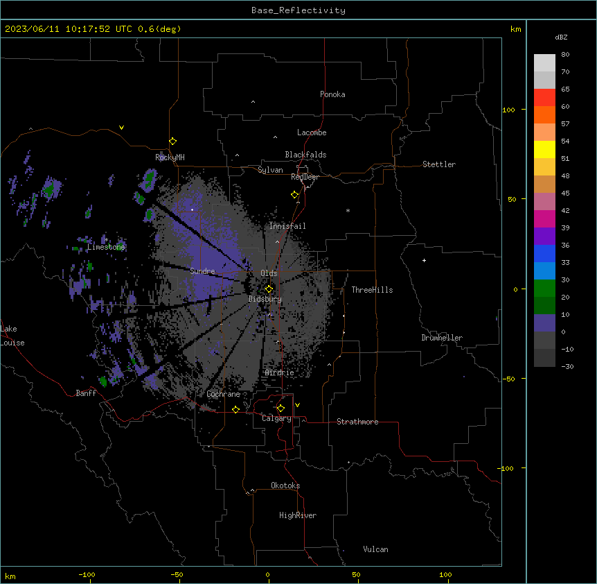Click the Stettler city label
Image resolution: width=597 pixels, height=584 pixels.
pyautogui.click(x=439, y=164)
